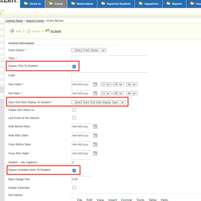Open editor Insert menu
The height and width of the screenshot is (201, 201).
coord(112,200)
